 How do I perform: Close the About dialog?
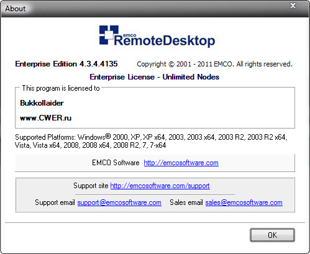click(293, 6)
